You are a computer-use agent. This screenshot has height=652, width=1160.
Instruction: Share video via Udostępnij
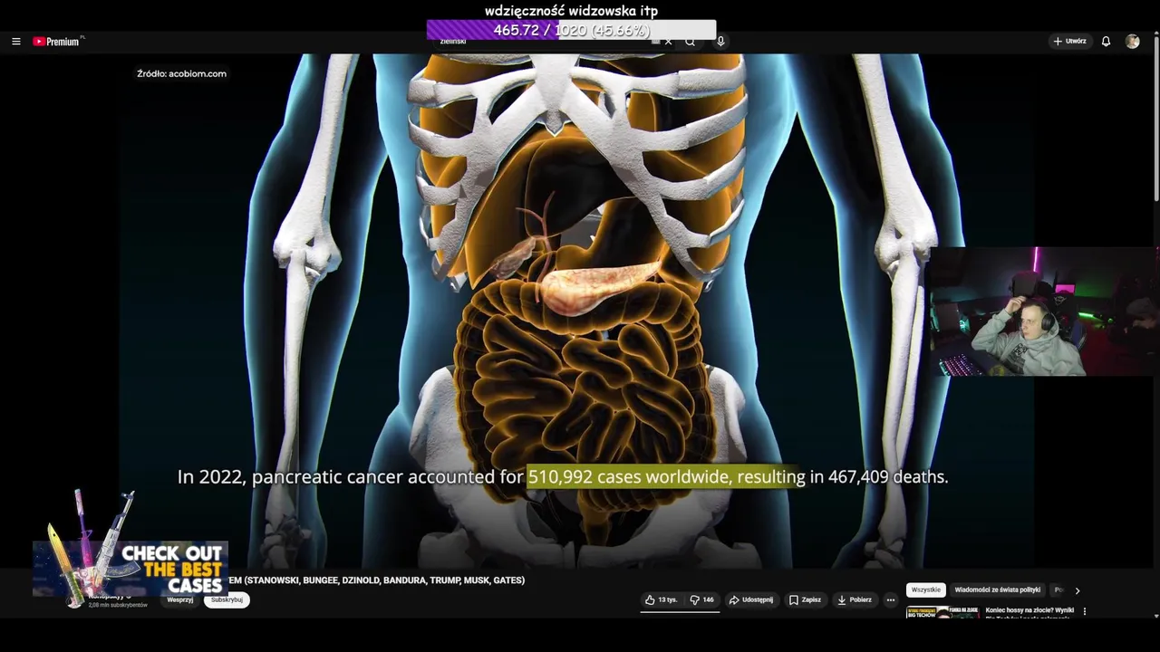coord(751,599)
